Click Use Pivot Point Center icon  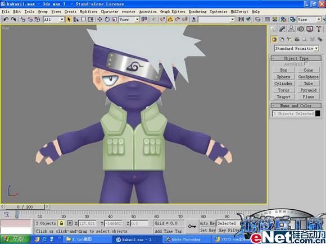pos(144,20)
